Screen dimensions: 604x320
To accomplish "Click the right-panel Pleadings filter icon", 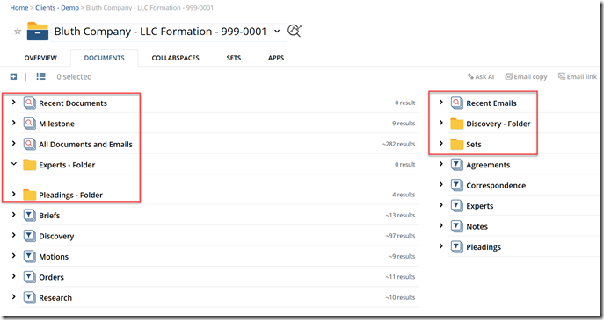I will [457, 247].
